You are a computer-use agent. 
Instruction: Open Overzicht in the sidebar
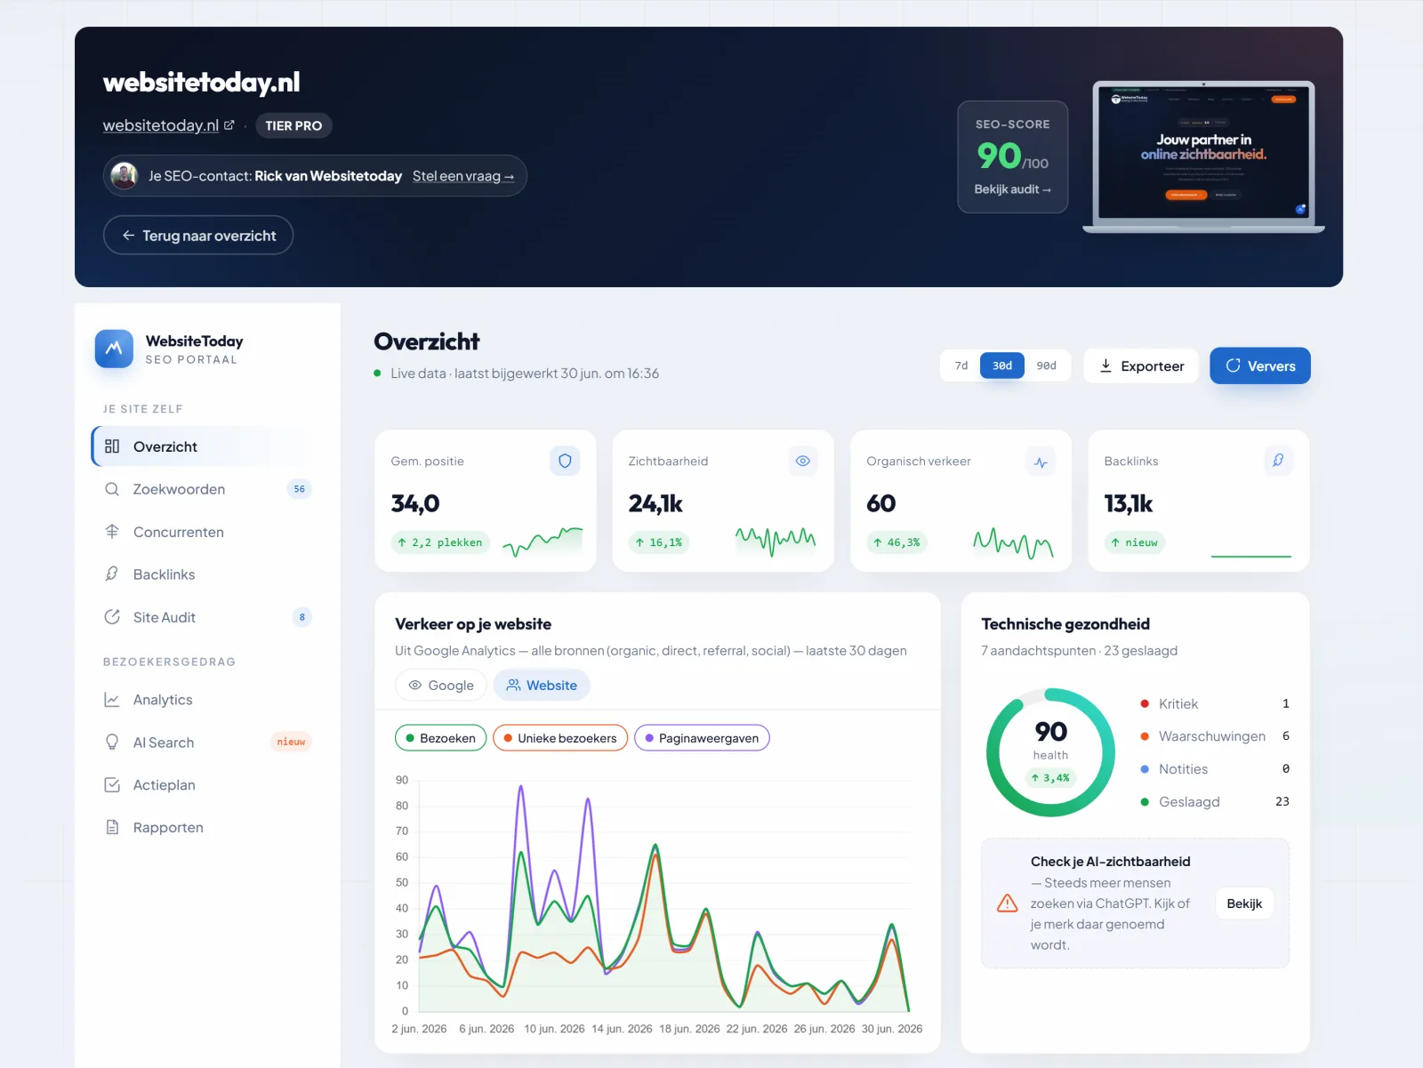(x=203, y=446)
